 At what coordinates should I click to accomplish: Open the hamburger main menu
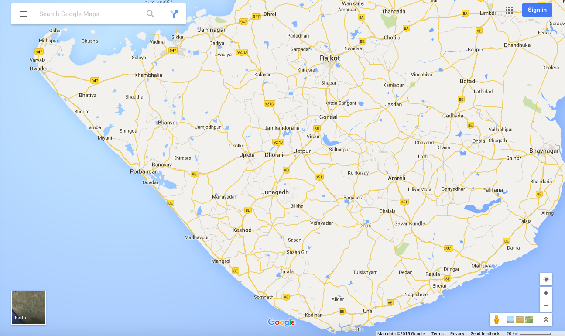tap(24, 14)
